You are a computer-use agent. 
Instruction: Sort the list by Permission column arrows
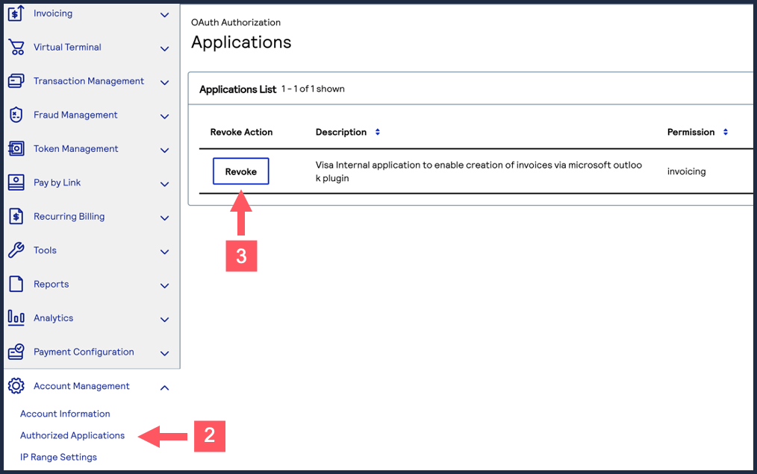[726, 132]
